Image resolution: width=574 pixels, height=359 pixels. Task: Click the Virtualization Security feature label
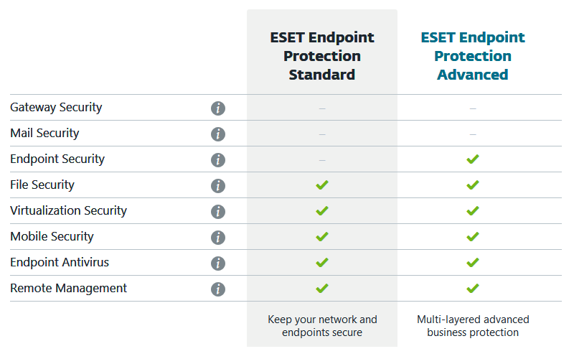pyautogui.click(x=68, y=211)
